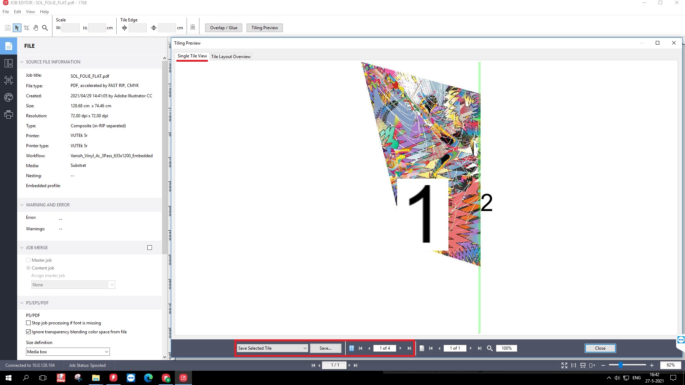The image size is (685, 385).
Task: Click the Overlap / Glue button
Action: (x=224, y=28)
